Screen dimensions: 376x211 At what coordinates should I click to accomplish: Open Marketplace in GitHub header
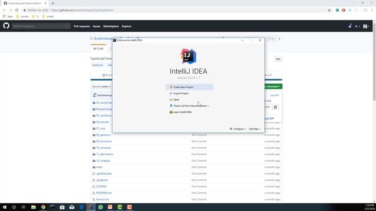(x=111, y=26)
